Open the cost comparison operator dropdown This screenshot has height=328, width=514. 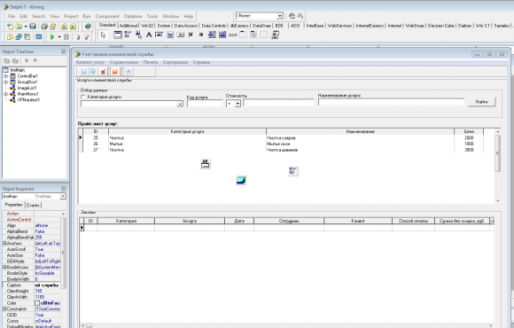pos(238,104)
